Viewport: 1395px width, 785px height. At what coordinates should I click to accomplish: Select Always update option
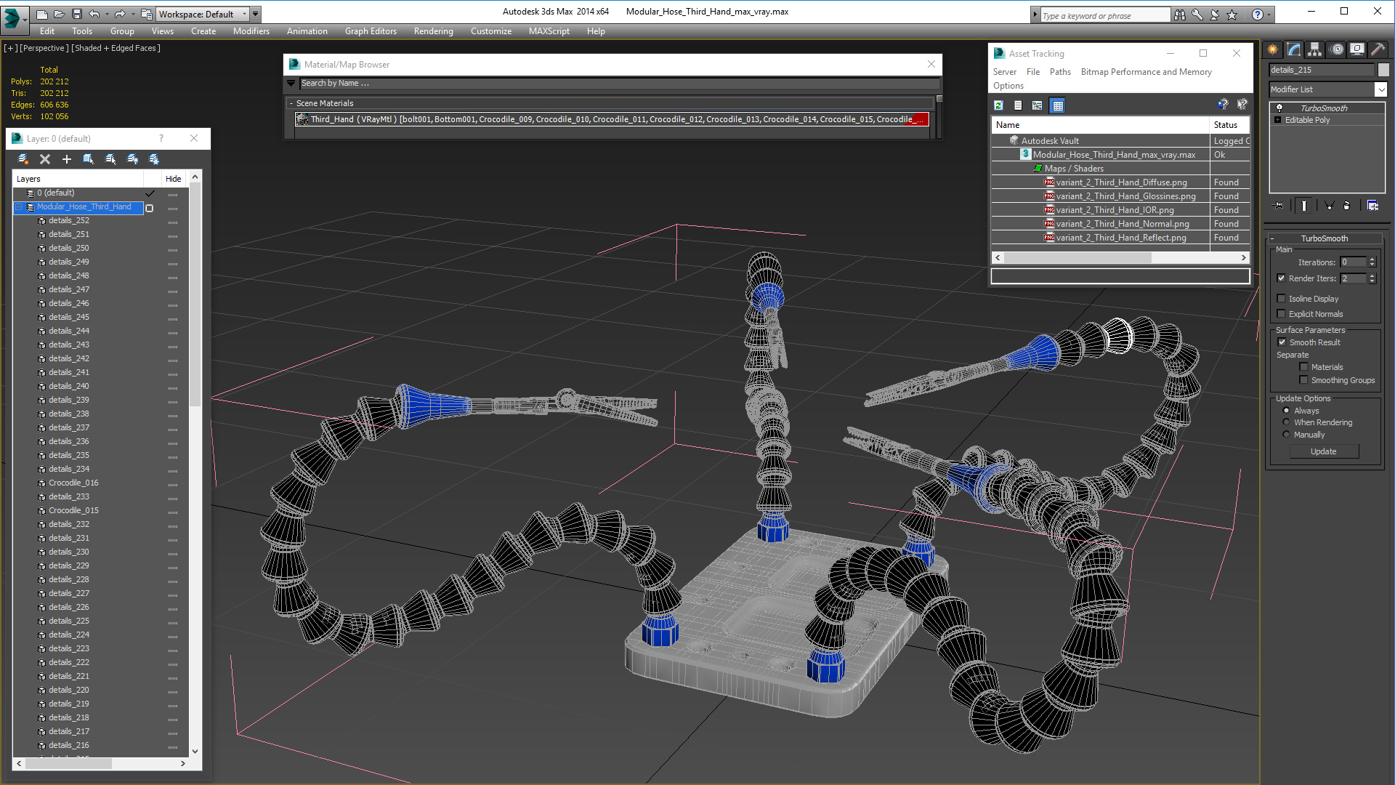(x=1286, y=411)
